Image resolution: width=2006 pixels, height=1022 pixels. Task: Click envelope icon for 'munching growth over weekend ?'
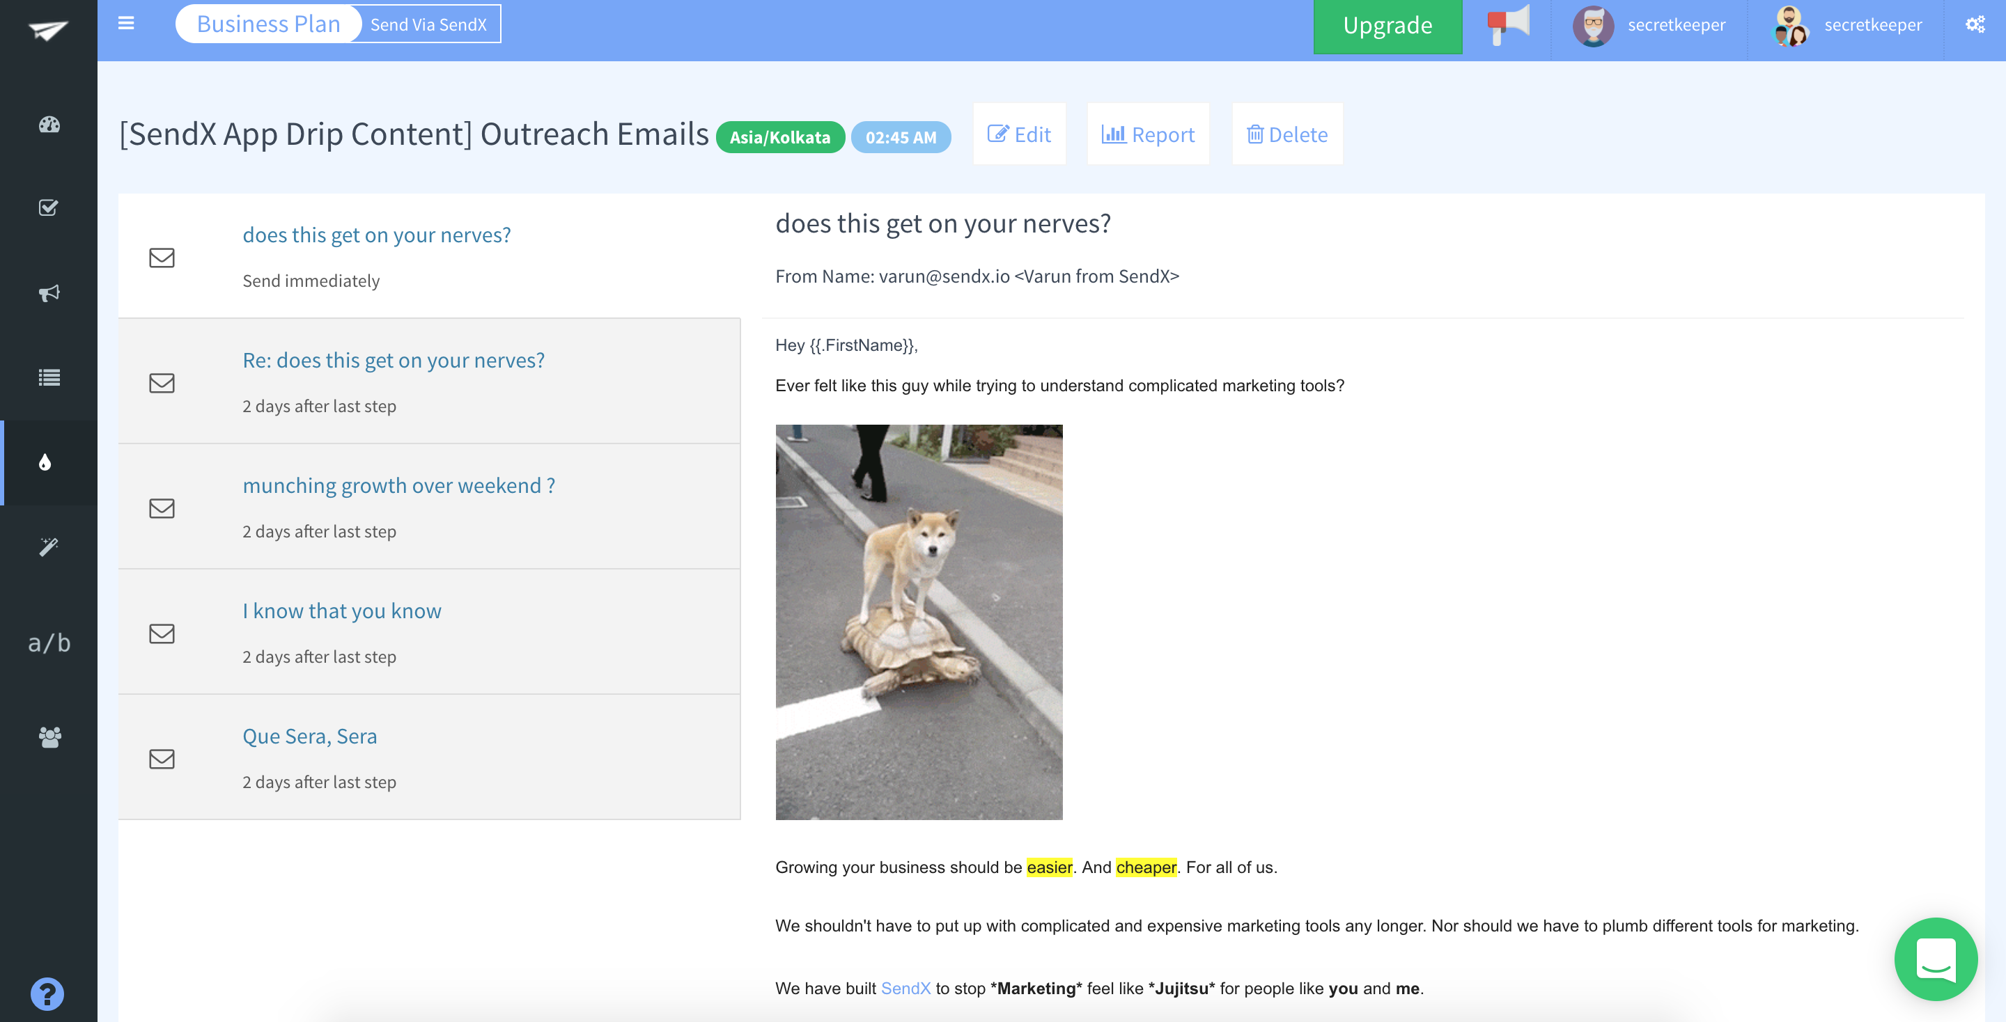162,508
